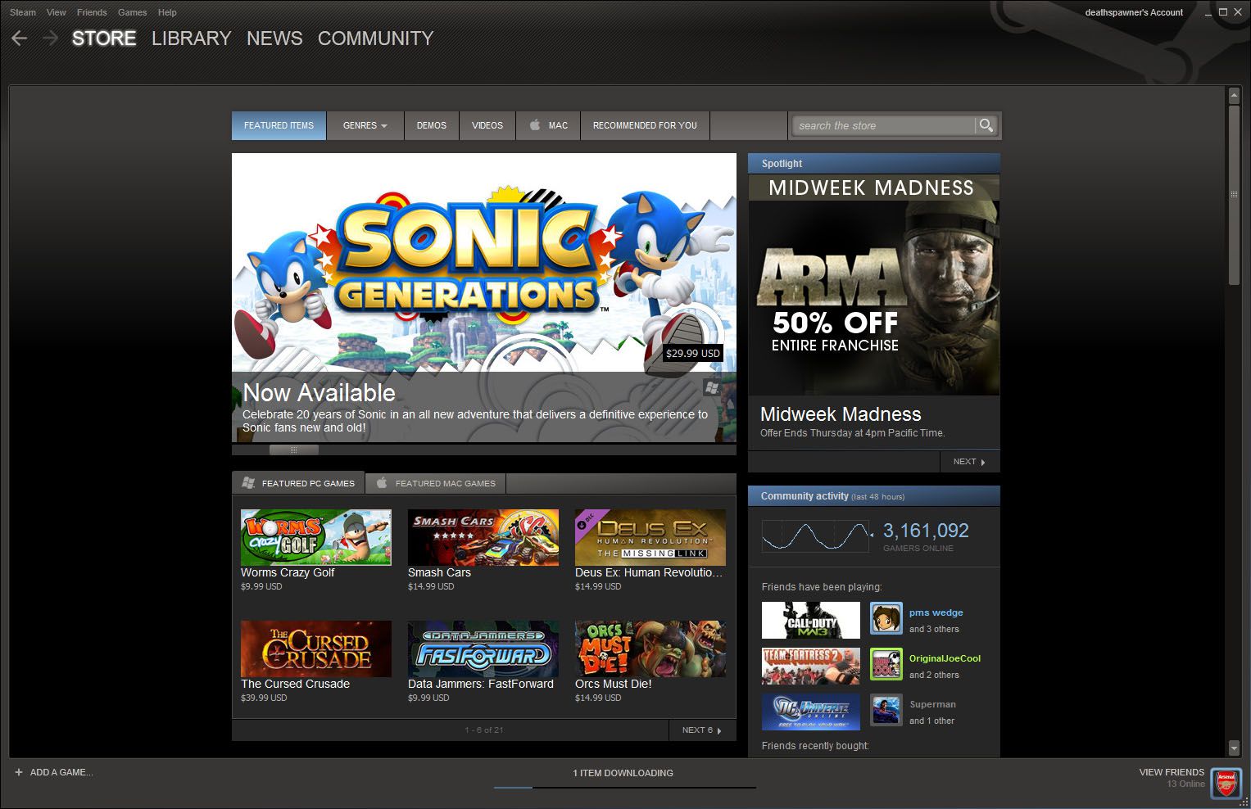The width and height of the screenshot is (1251, 809).
Task: Select the Featured Items tab
Action: (279, 125)
